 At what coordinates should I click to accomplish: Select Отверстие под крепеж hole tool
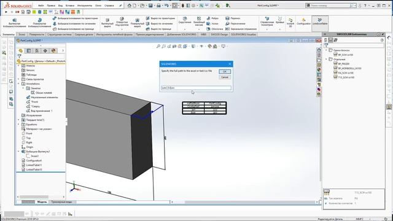point(122,22)
